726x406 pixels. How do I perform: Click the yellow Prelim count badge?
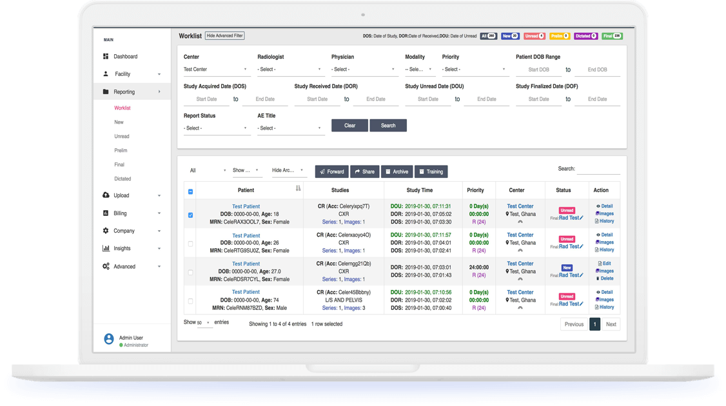pos(560,36)
